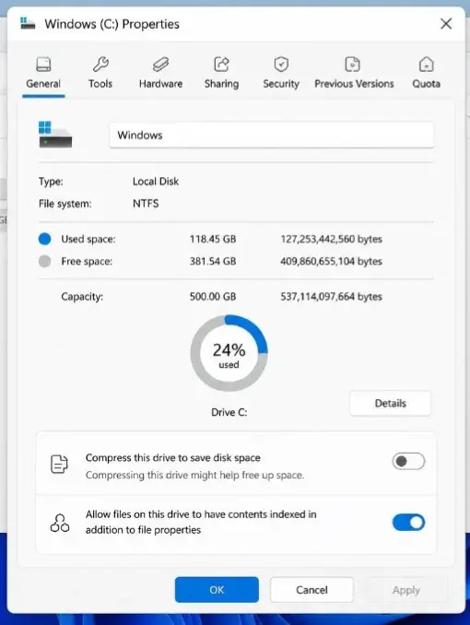Screen dimensions: 470x625
Task: Click the large Windows drive icon
Action: coord(55,135)
